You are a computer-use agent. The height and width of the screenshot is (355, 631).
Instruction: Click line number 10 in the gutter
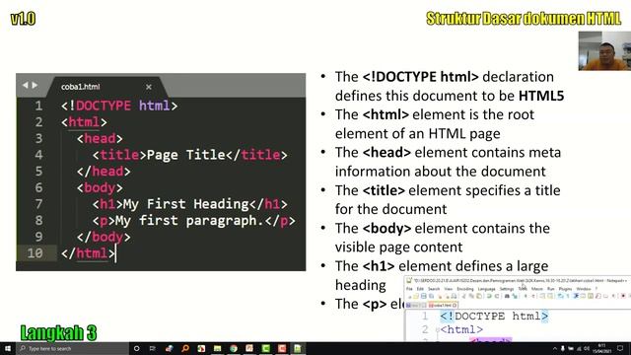tap(35, 253)
